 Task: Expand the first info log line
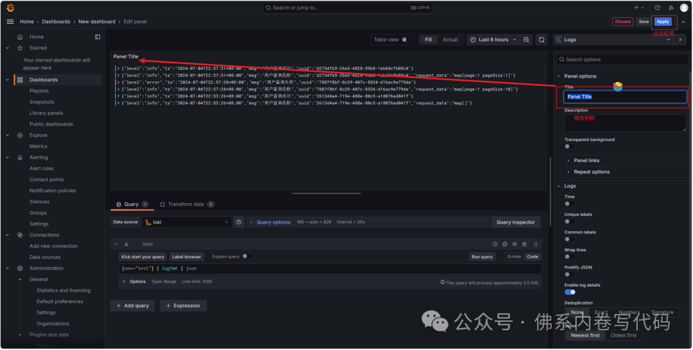pyautogui.click(x=118, y=69)
